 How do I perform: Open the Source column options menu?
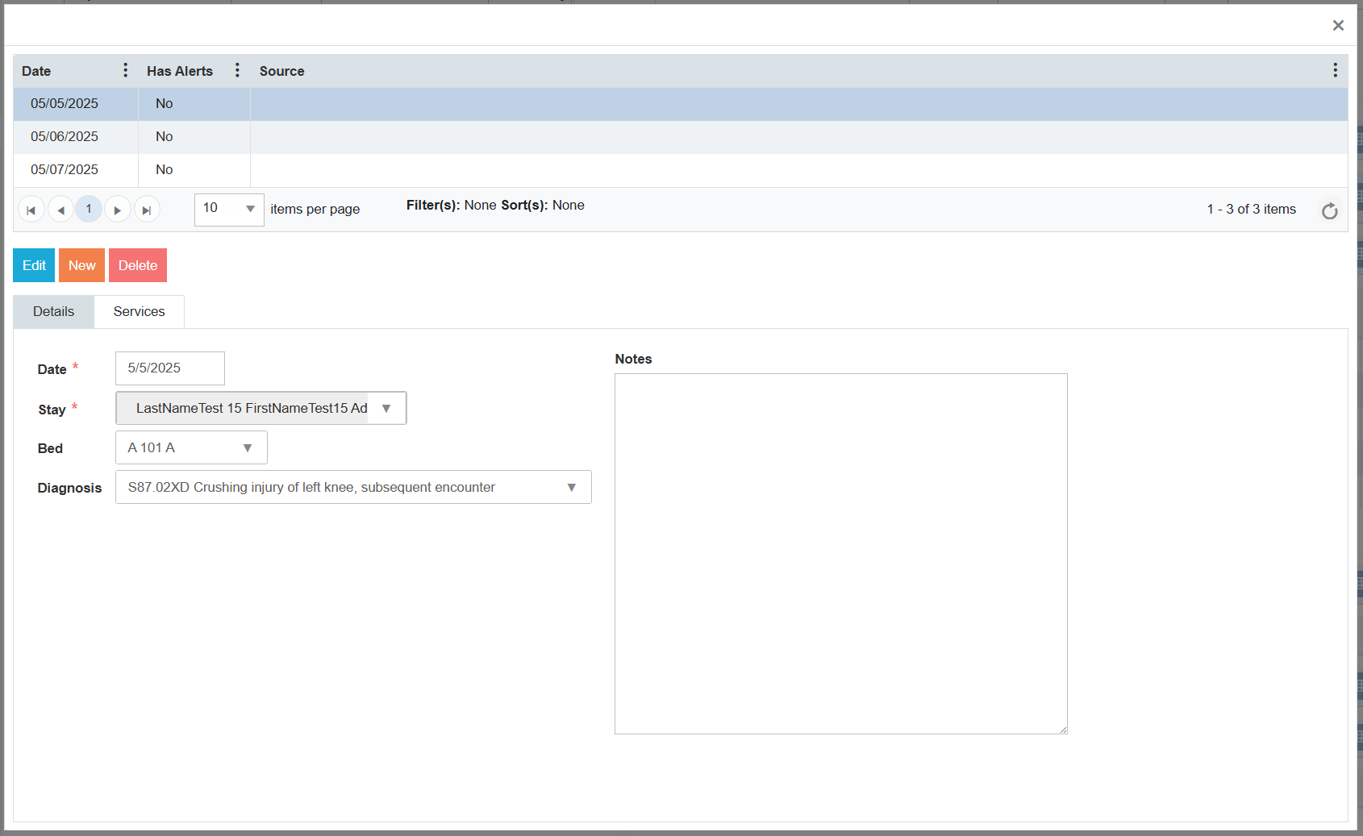click(x=1335, y=70)
